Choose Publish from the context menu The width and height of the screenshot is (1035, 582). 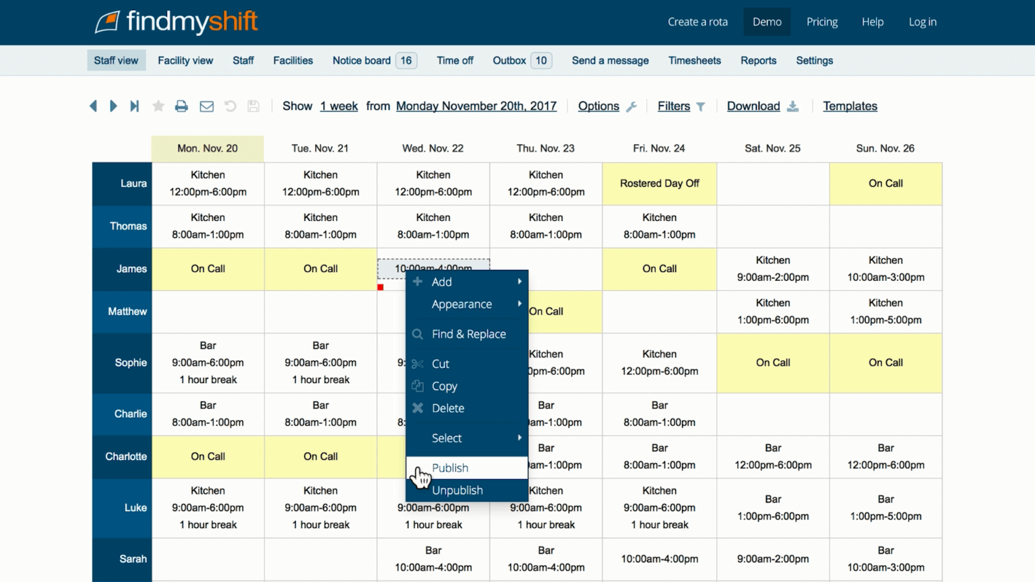click(449, 467)
